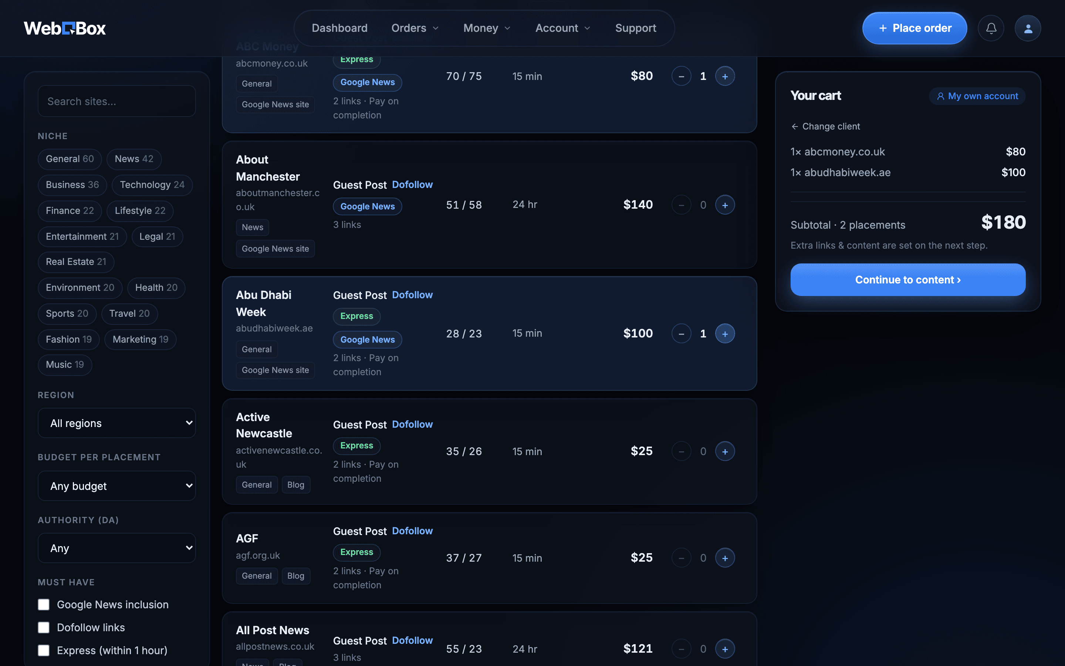Expand the Money menu
1065x666 pixels.
coord(487,28)
